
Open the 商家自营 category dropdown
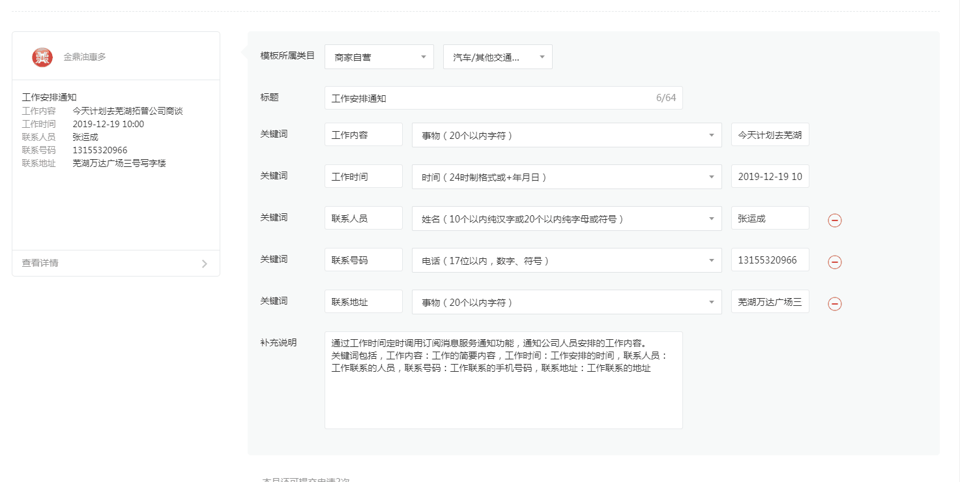click(379, 57)
